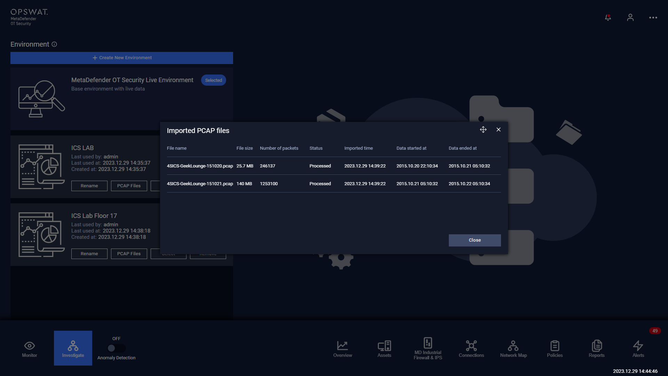Click the system clock timestamp
The height and width of the screenshot is (376, 668).
[635, 371]
